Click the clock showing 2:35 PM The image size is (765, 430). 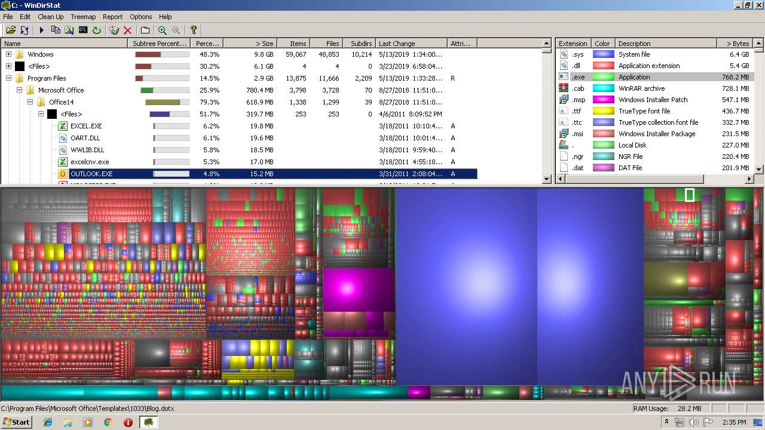coord(734,422)
